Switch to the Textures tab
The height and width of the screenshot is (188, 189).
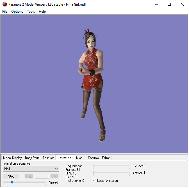[49, 158]
